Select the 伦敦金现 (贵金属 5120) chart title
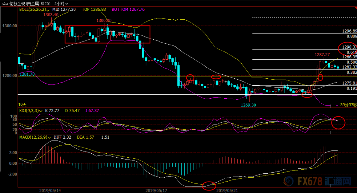Image resolution: width=357 pixels, height=193 pixels. (x=30, y=4)
